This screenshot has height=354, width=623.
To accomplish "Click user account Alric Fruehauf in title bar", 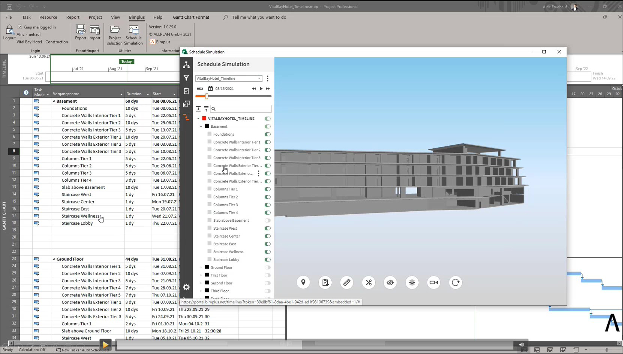I will (555, 7).
